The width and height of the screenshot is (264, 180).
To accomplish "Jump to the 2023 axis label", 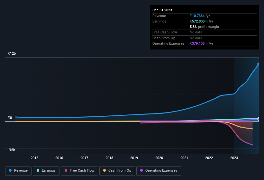I will (x=234, y=158).
